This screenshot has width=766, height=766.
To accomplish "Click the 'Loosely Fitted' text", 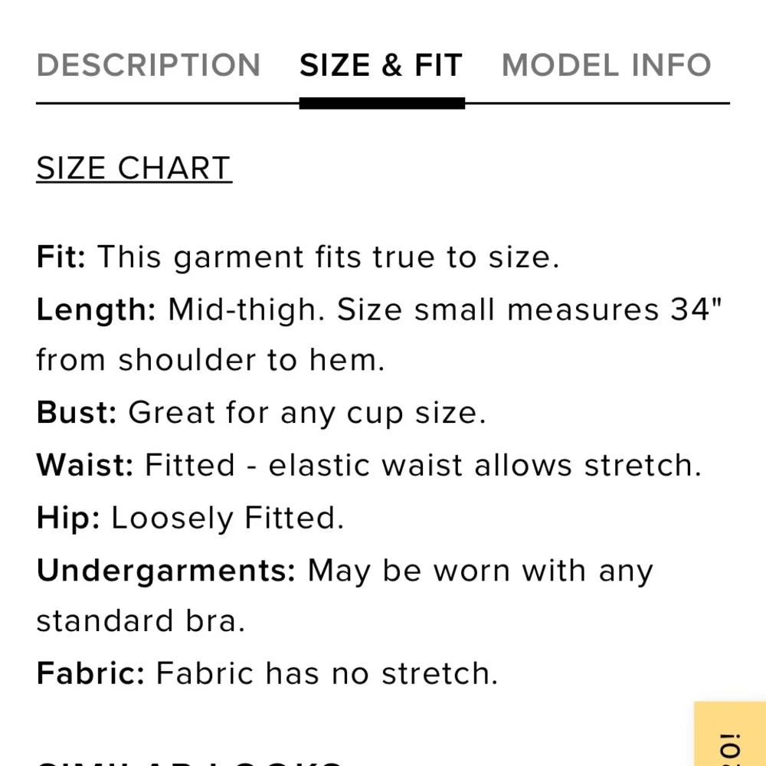I will (228, 518).
